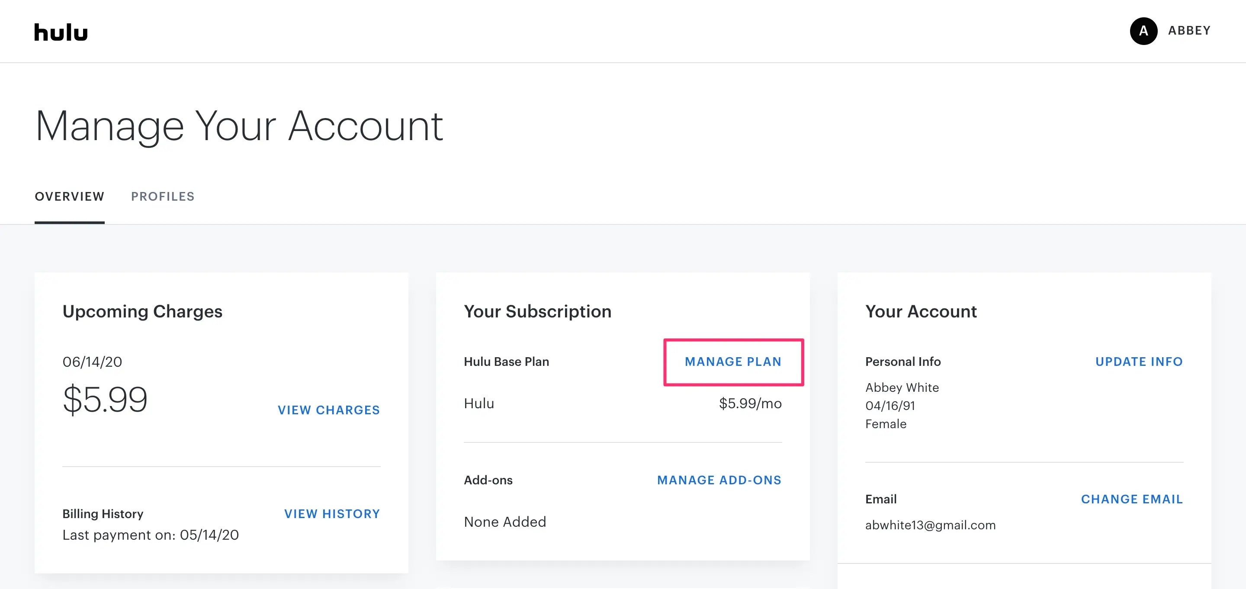
Task: Switch to the Overview tab
Action: click(70, 196)
